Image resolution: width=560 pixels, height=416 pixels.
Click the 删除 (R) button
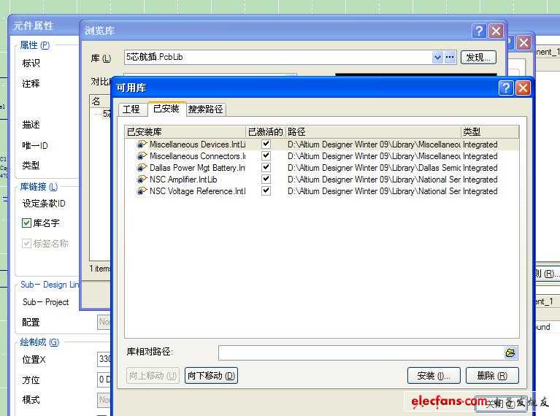pos(492,376)
